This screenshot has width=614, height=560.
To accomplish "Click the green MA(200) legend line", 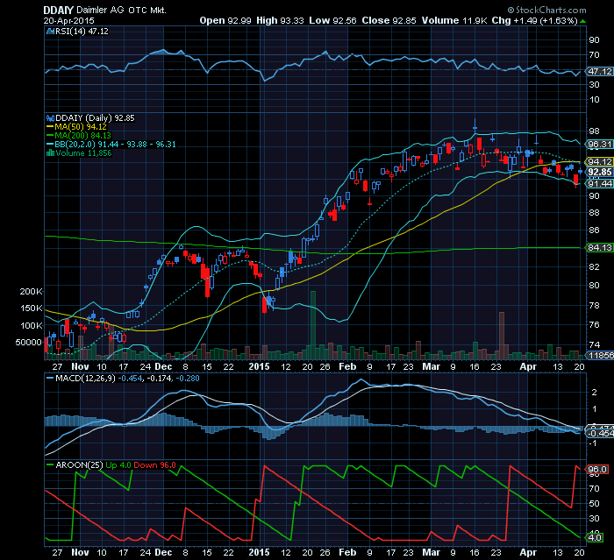I will coord(50,136).
